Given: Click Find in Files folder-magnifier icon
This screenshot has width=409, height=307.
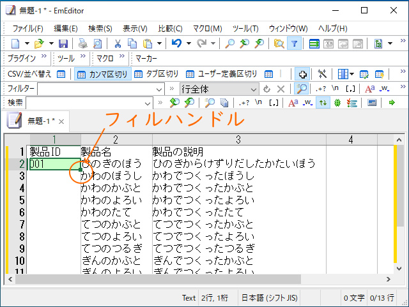Looking at the screenshot, I should (279, 43).
